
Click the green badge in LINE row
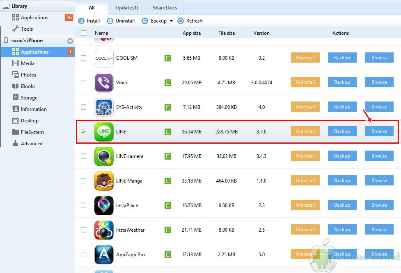coord(168,132)
